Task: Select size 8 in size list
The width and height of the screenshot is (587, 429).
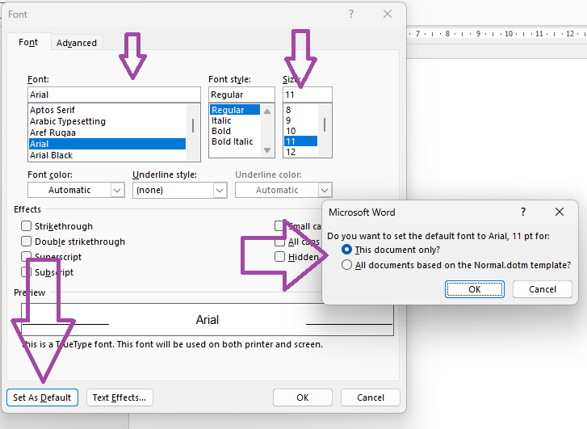Action: pos(300,110)
